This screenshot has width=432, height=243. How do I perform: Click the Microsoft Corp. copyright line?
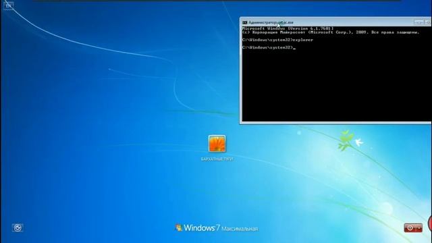pyautogui.click(x=331, y=32)
